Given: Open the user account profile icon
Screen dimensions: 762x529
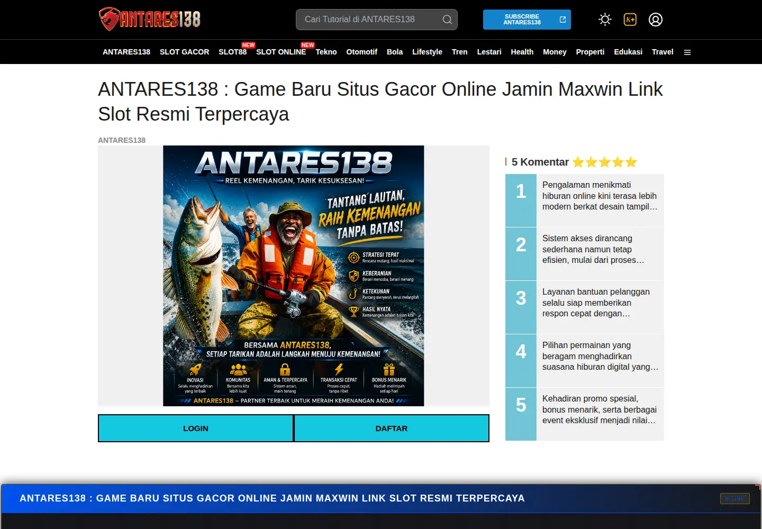Looking at the screenshot, I should pyautogui.click(x=656, y=20).
